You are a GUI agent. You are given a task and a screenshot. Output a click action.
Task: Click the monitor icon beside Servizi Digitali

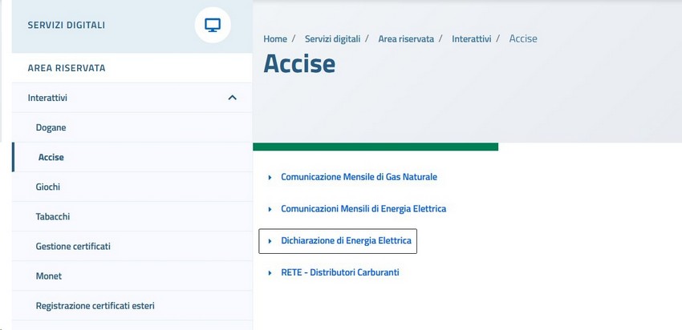point(213,25)
